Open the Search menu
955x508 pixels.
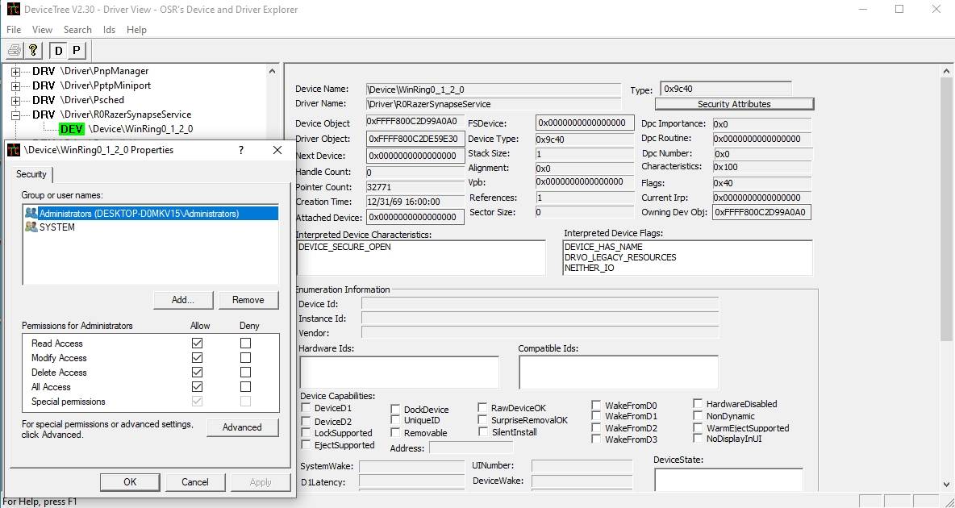click(77, 30)
